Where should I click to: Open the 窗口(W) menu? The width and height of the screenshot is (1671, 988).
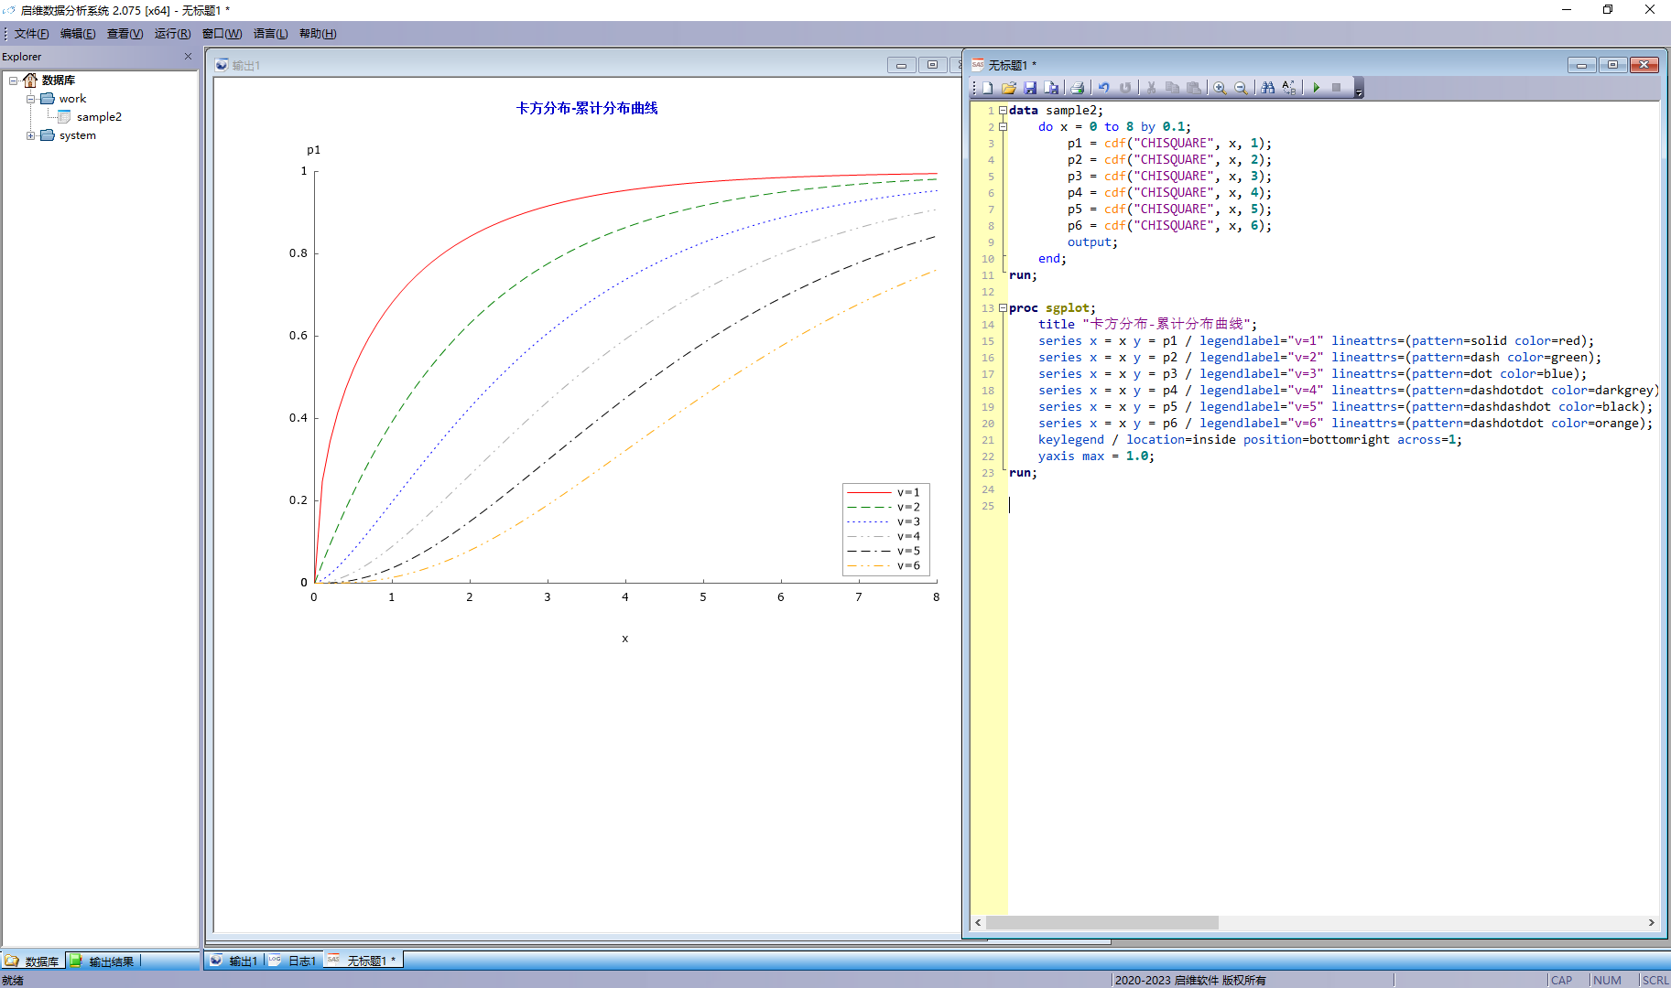[222, 34]
